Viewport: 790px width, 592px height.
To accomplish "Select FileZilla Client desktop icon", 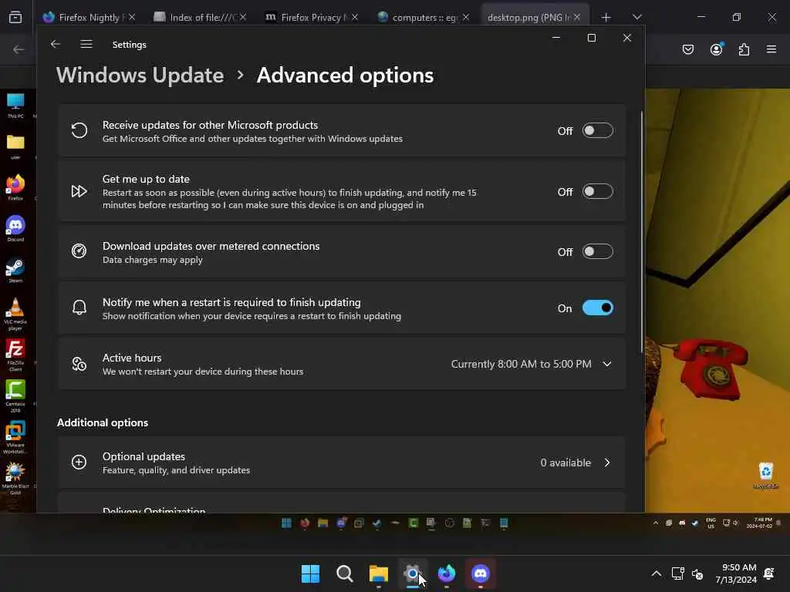I will point(15,355).
